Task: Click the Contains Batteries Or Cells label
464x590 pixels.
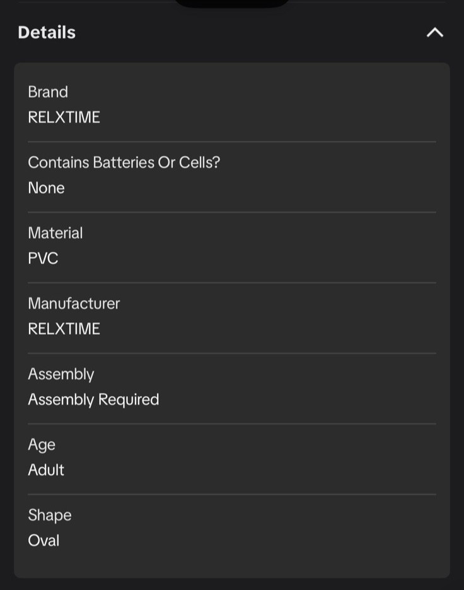Action: pyautogui.click(x=124, y=162)
